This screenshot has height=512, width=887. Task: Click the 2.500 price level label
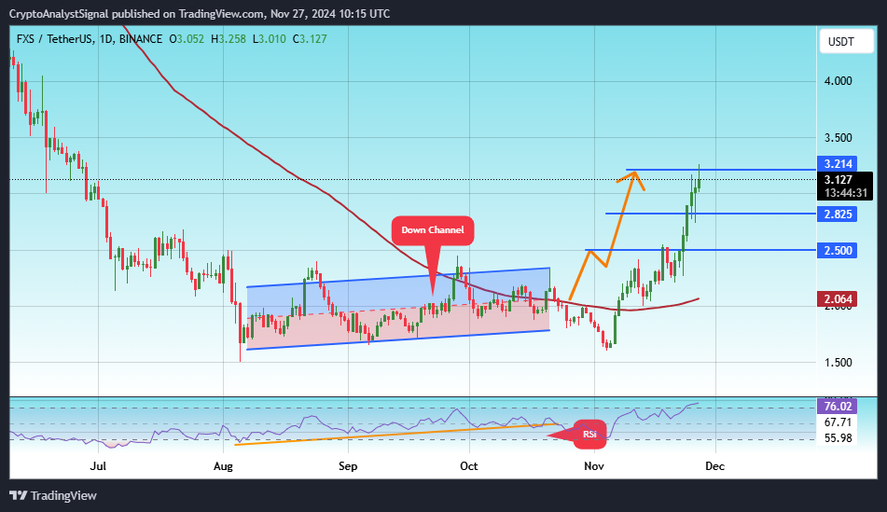pos(838,250)
